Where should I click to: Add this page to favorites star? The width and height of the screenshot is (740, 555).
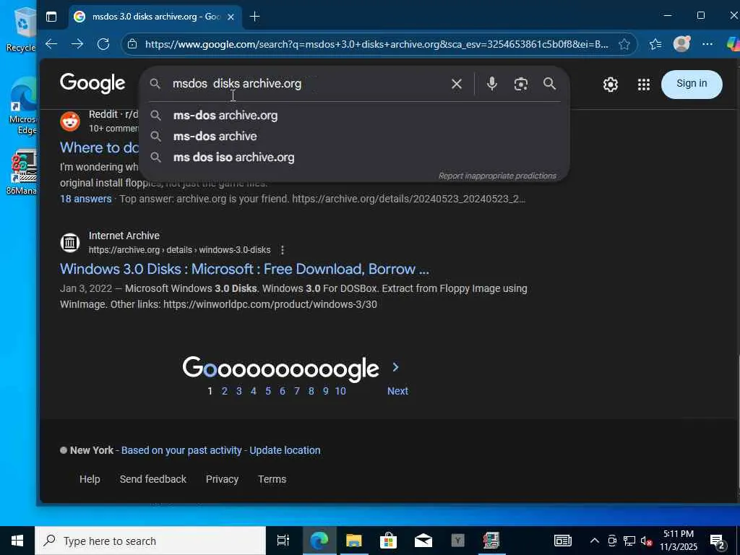tap(624, 44)
